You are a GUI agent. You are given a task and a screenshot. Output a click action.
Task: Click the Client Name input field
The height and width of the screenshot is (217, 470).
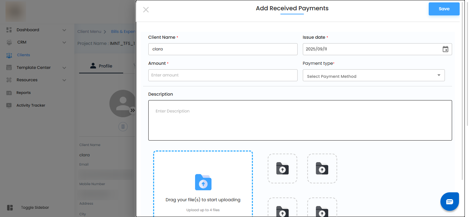tap(223, 49)
